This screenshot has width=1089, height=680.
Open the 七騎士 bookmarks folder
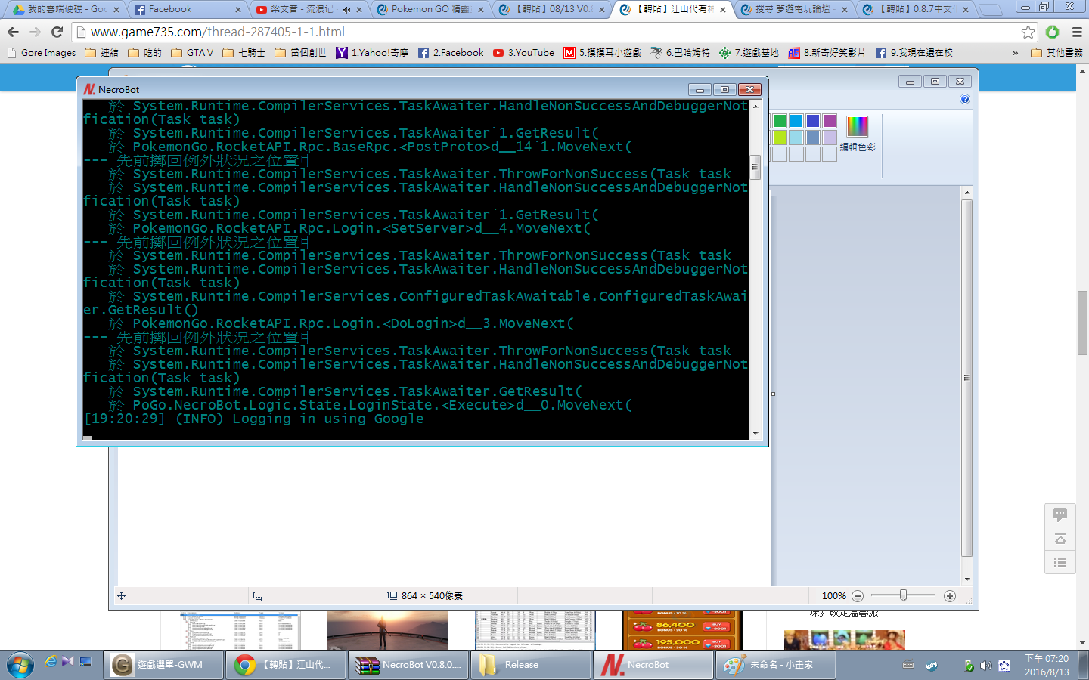[x=244, y=53]
